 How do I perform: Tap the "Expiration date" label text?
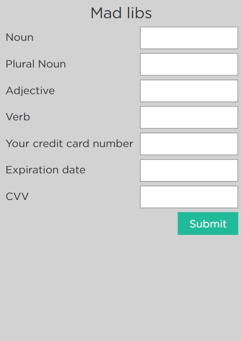coord(46,170)
